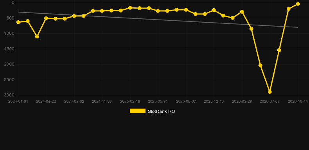Select the data point above 2025-12-16
Image resolution: width=309 pixels, height=150 pixels.
(x=214, y=10)
